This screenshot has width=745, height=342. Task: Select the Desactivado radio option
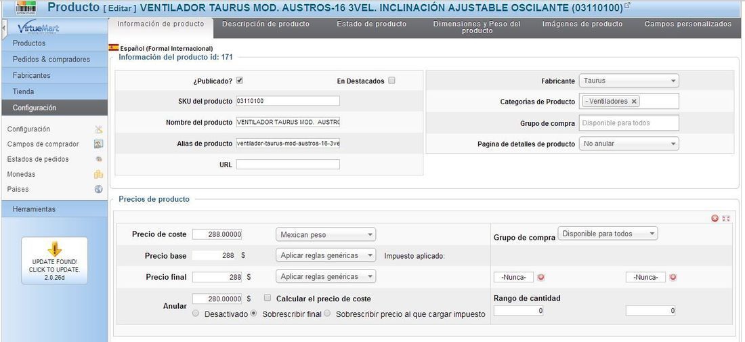click(196, 314)
